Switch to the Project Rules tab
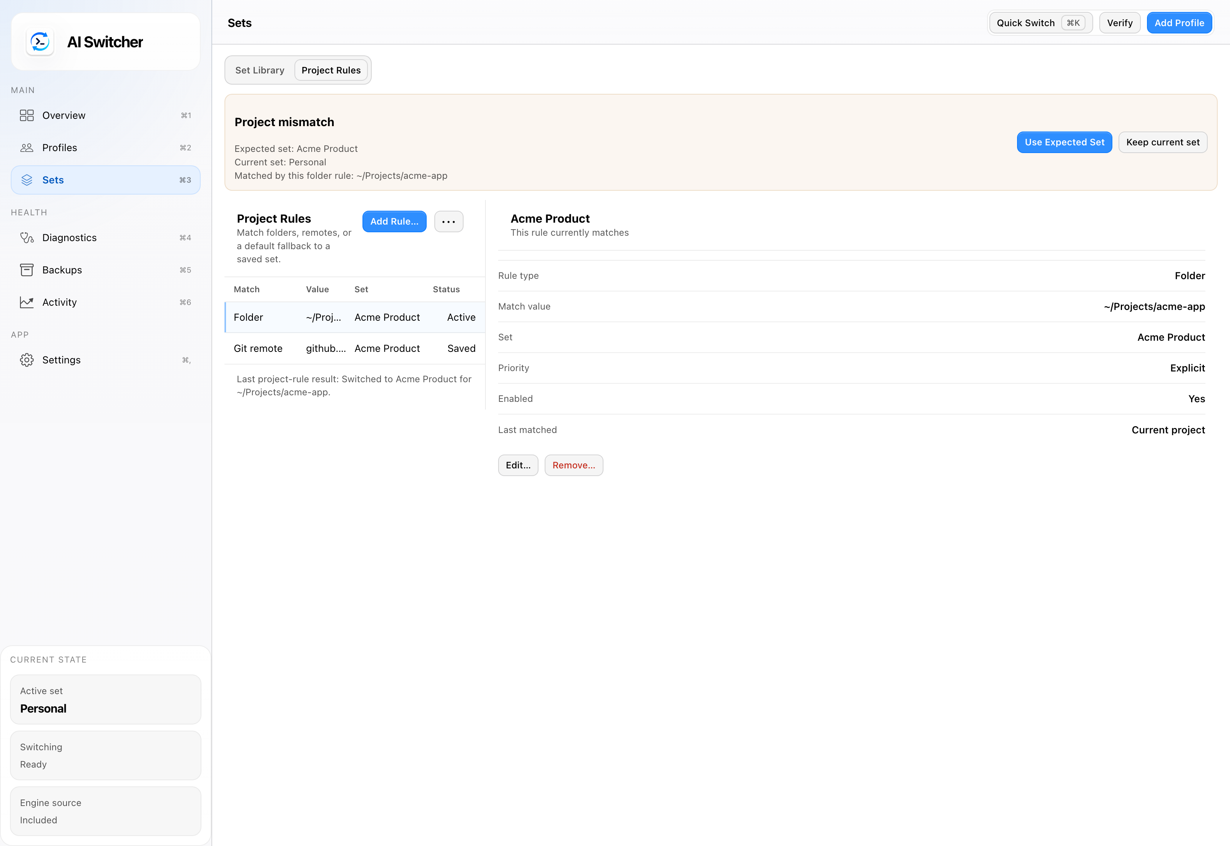Image resolution: width=1230 pixels, height=846 pixels. point(331,70)
